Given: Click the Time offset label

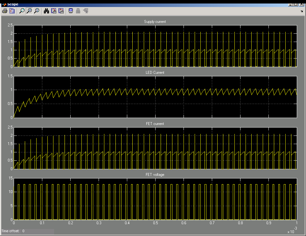Looking at the screenshot, I should point(10,231).
